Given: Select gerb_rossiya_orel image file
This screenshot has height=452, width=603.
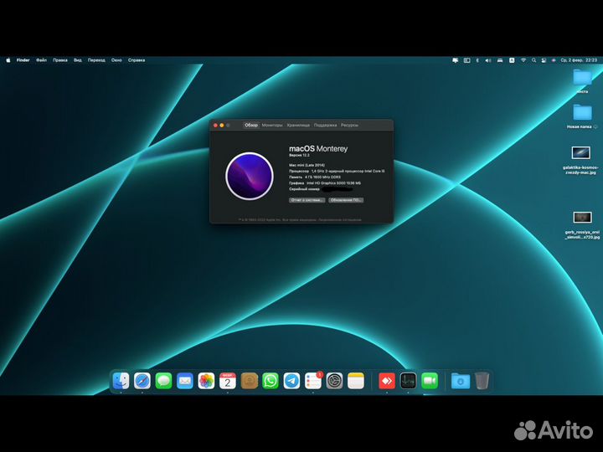Looking at the screenshot, I should click(x=582, y=225).
